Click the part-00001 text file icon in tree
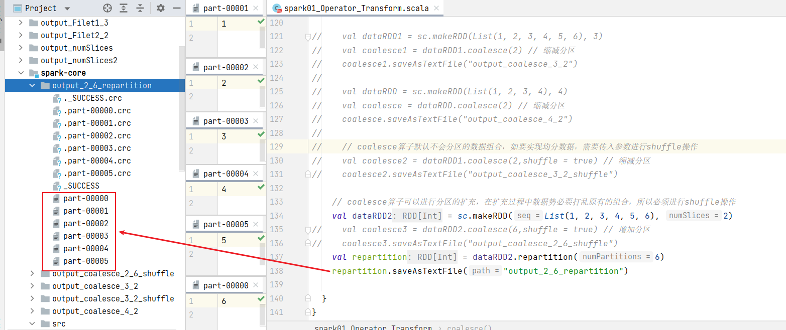This screenshot has width=786, height=330. pyautogui.click(x=57, y=211)
